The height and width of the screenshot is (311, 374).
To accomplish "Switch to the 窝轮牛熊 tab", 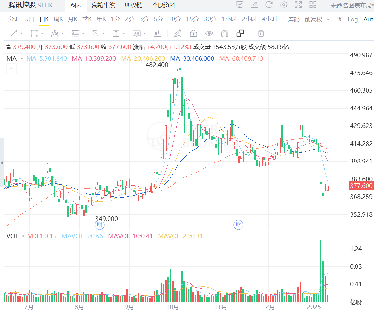I will 103,5.
